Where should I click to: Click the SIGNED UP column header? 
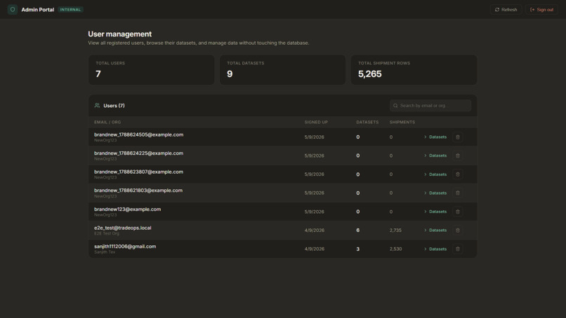pyautogui.click(x=316, y=123)
